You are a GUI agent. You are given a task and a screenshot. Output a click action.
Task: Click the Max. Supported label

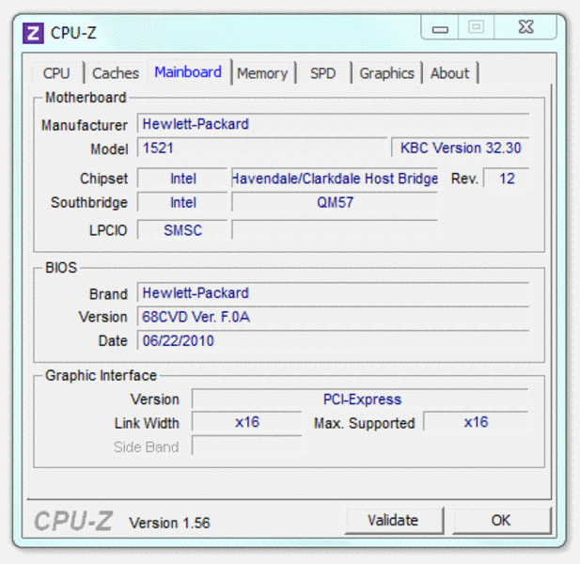(365, 423)
